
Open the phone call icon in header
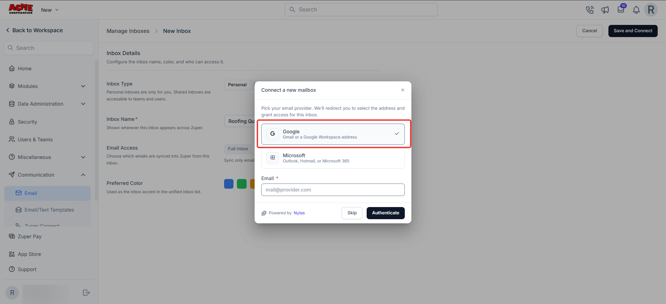[590, 10]
